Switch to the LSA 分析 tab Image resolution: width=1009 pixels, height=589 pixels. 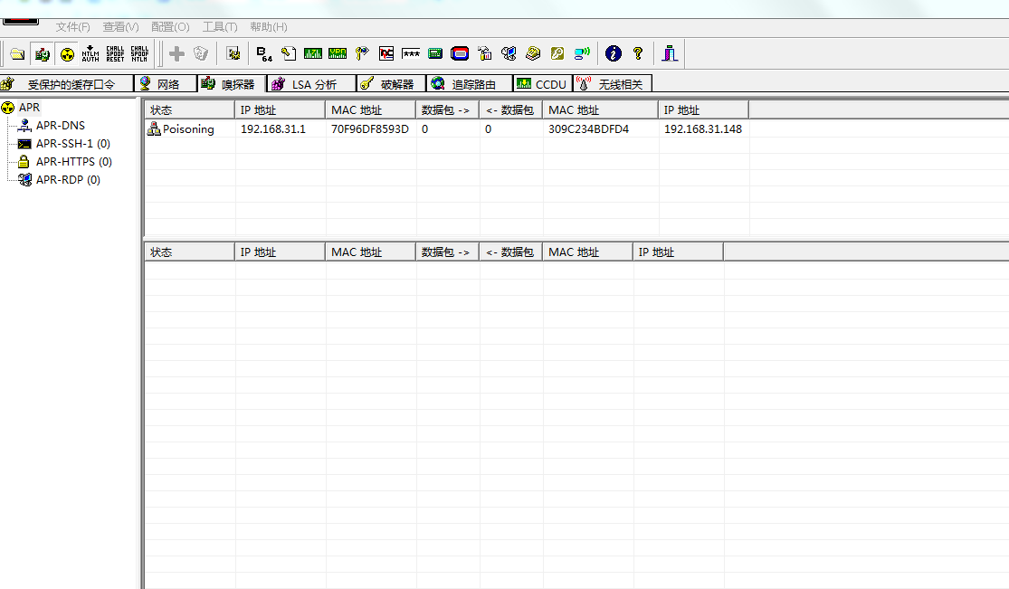pos(310,84)
